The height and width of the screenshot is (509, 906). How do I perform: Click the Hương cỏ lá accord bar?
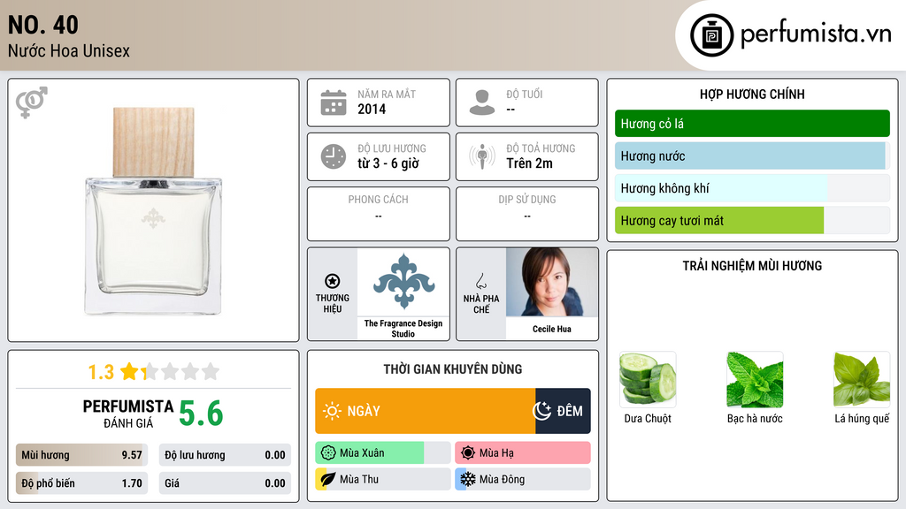click(x=752, y=124)
